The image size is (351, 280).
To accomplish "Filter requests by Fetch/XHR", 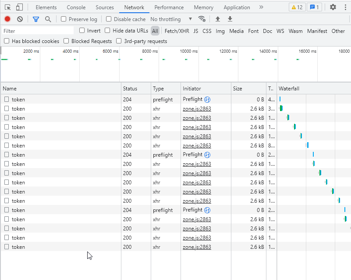I will tap(177, 31).
